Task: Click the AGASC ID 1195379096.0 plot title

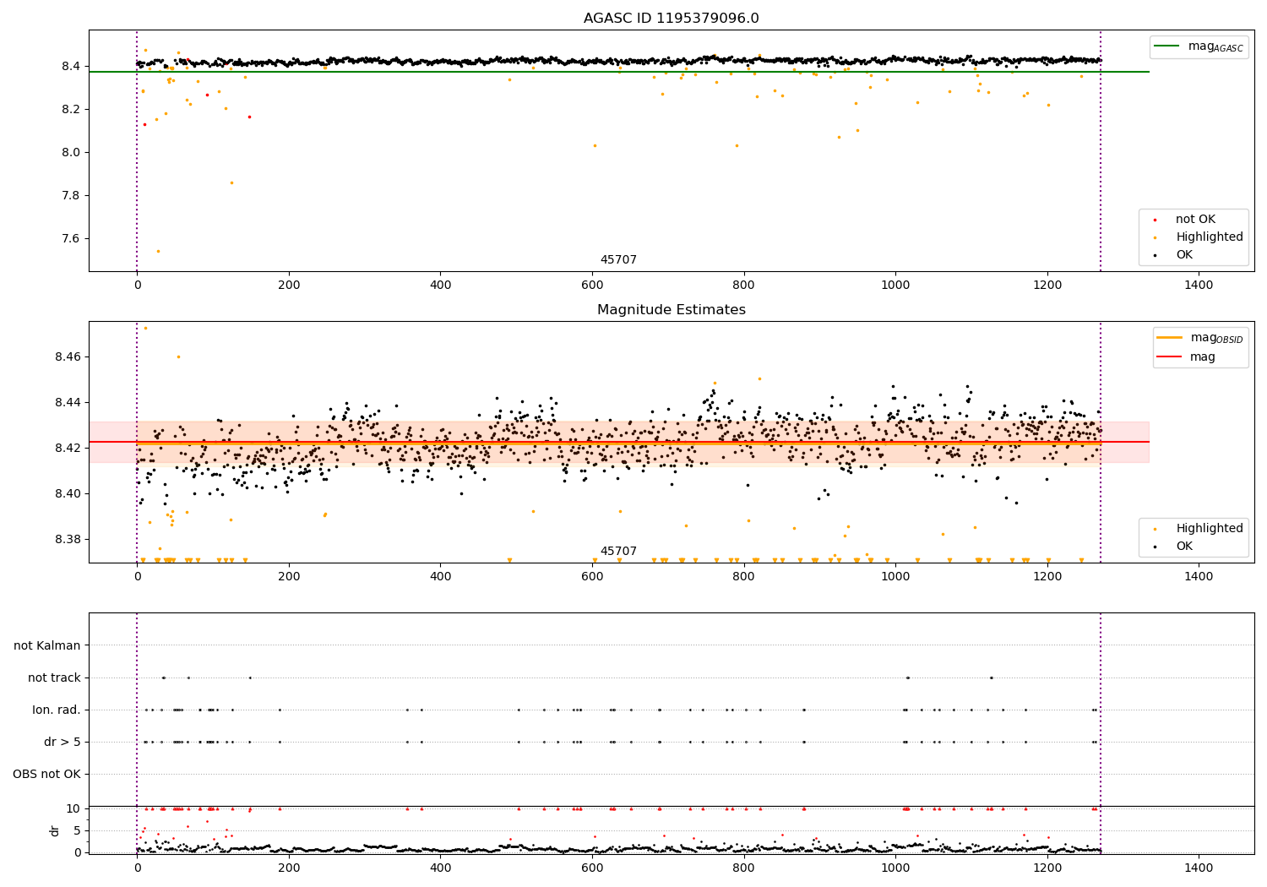Action: coord(671,19)
